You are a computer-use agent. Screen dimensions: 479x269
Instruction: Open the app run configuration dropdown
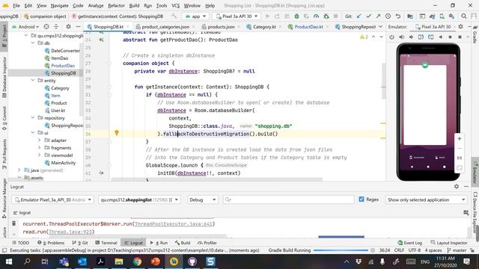tap(195, 16)
